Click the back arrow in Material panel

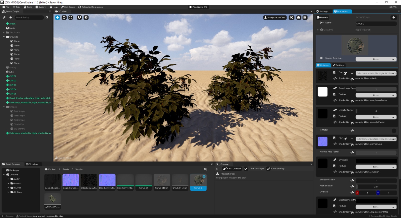tap(393, 17)
